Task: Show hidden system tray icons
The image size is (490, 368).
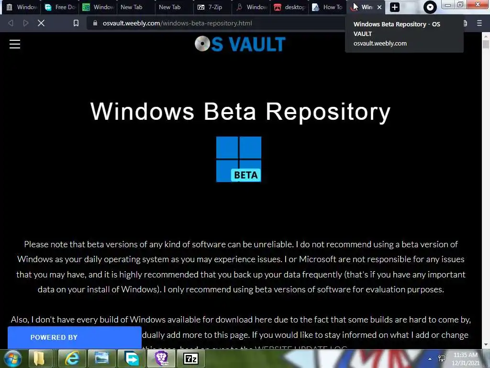Action: click(x=430, y=359)
